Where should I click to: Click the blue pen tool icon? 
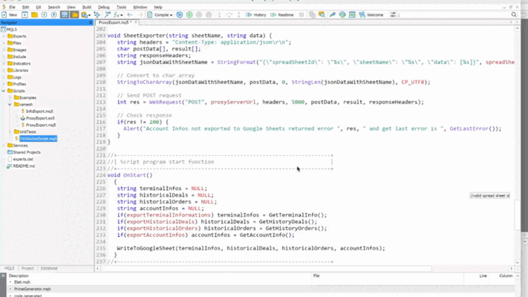click(x=333, y=15)
